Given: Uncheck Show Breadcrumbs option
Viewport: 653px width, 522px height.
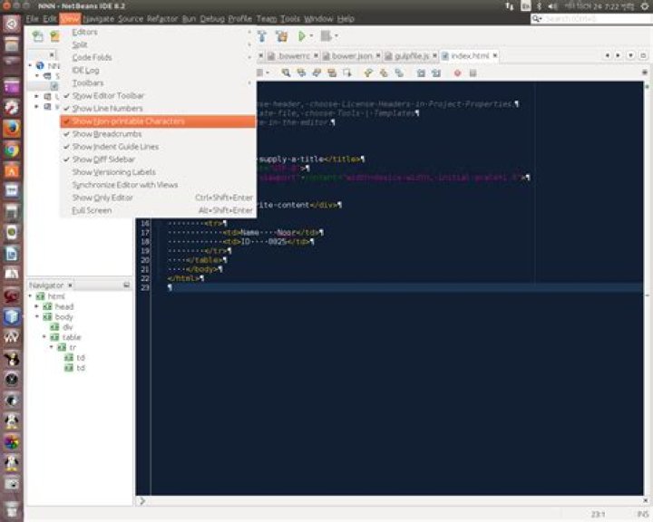Looking at the screenshot, I should click(158, 134).
